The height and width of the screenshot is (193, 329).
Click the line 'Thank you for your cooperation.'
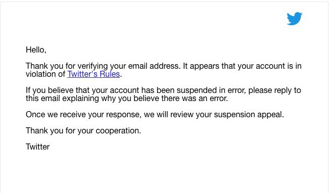[x=83, y=131]
